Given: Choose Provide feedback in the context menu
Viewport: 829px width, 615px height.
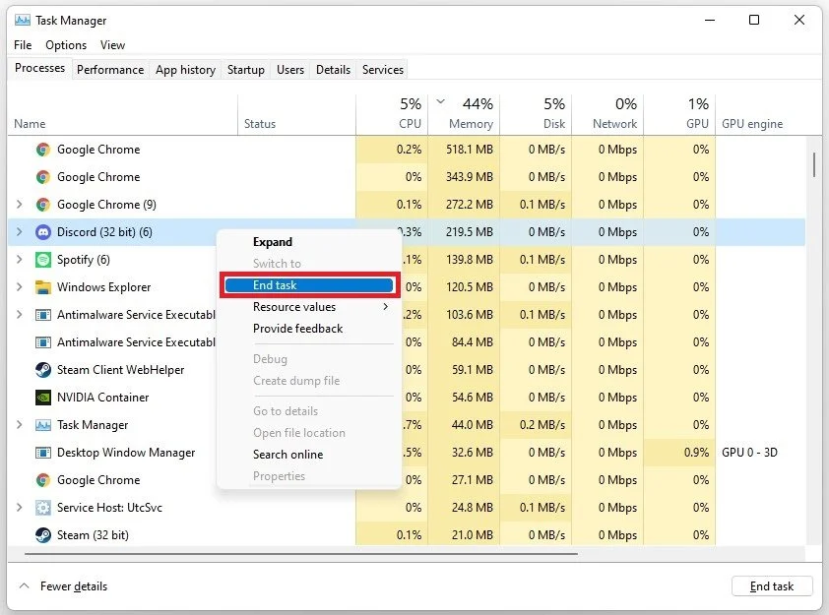Looking at the screenshot, I should tap(297, 329).
